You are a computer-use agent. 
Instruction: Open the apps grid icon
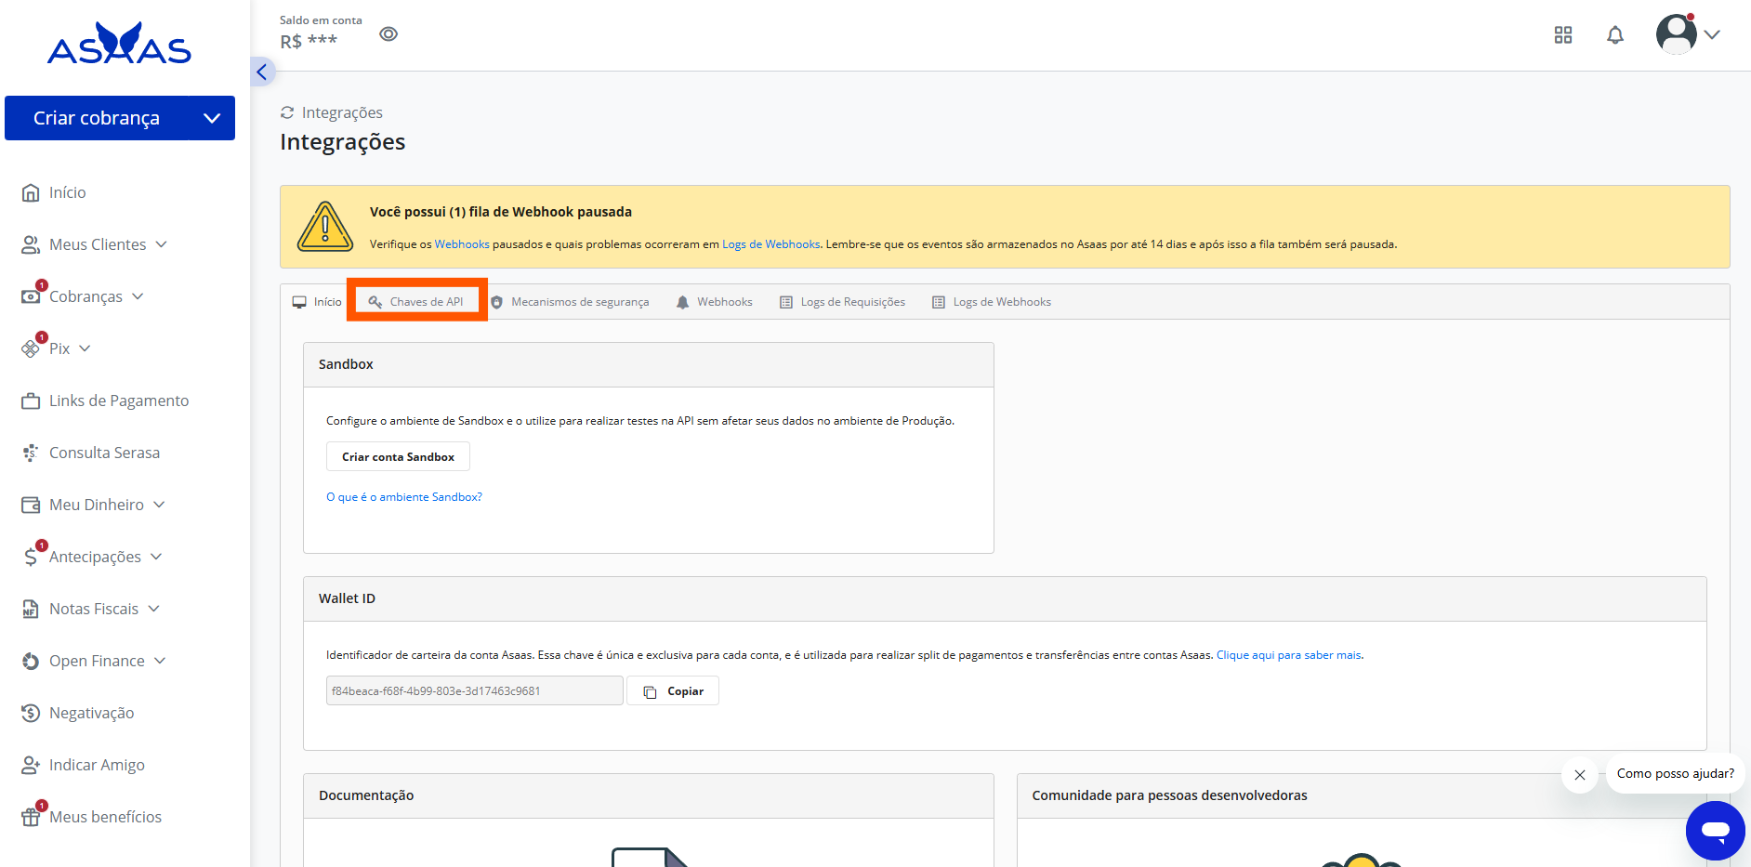[1563, 35]
